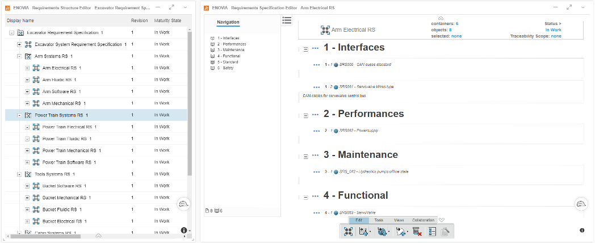Image resolution: width=595 pixels, height=243 pixels.
Task: Open dropdown arrow beside add requirement icon
Action: (388, 232)
